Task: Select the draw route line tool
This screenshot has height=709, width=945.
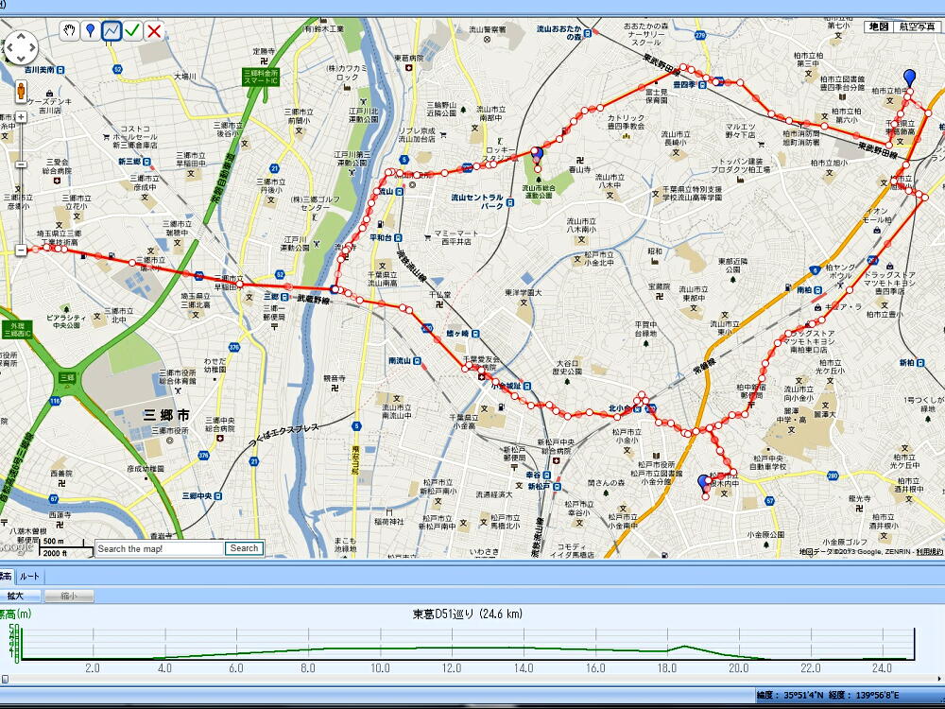Action: [112, 30]
